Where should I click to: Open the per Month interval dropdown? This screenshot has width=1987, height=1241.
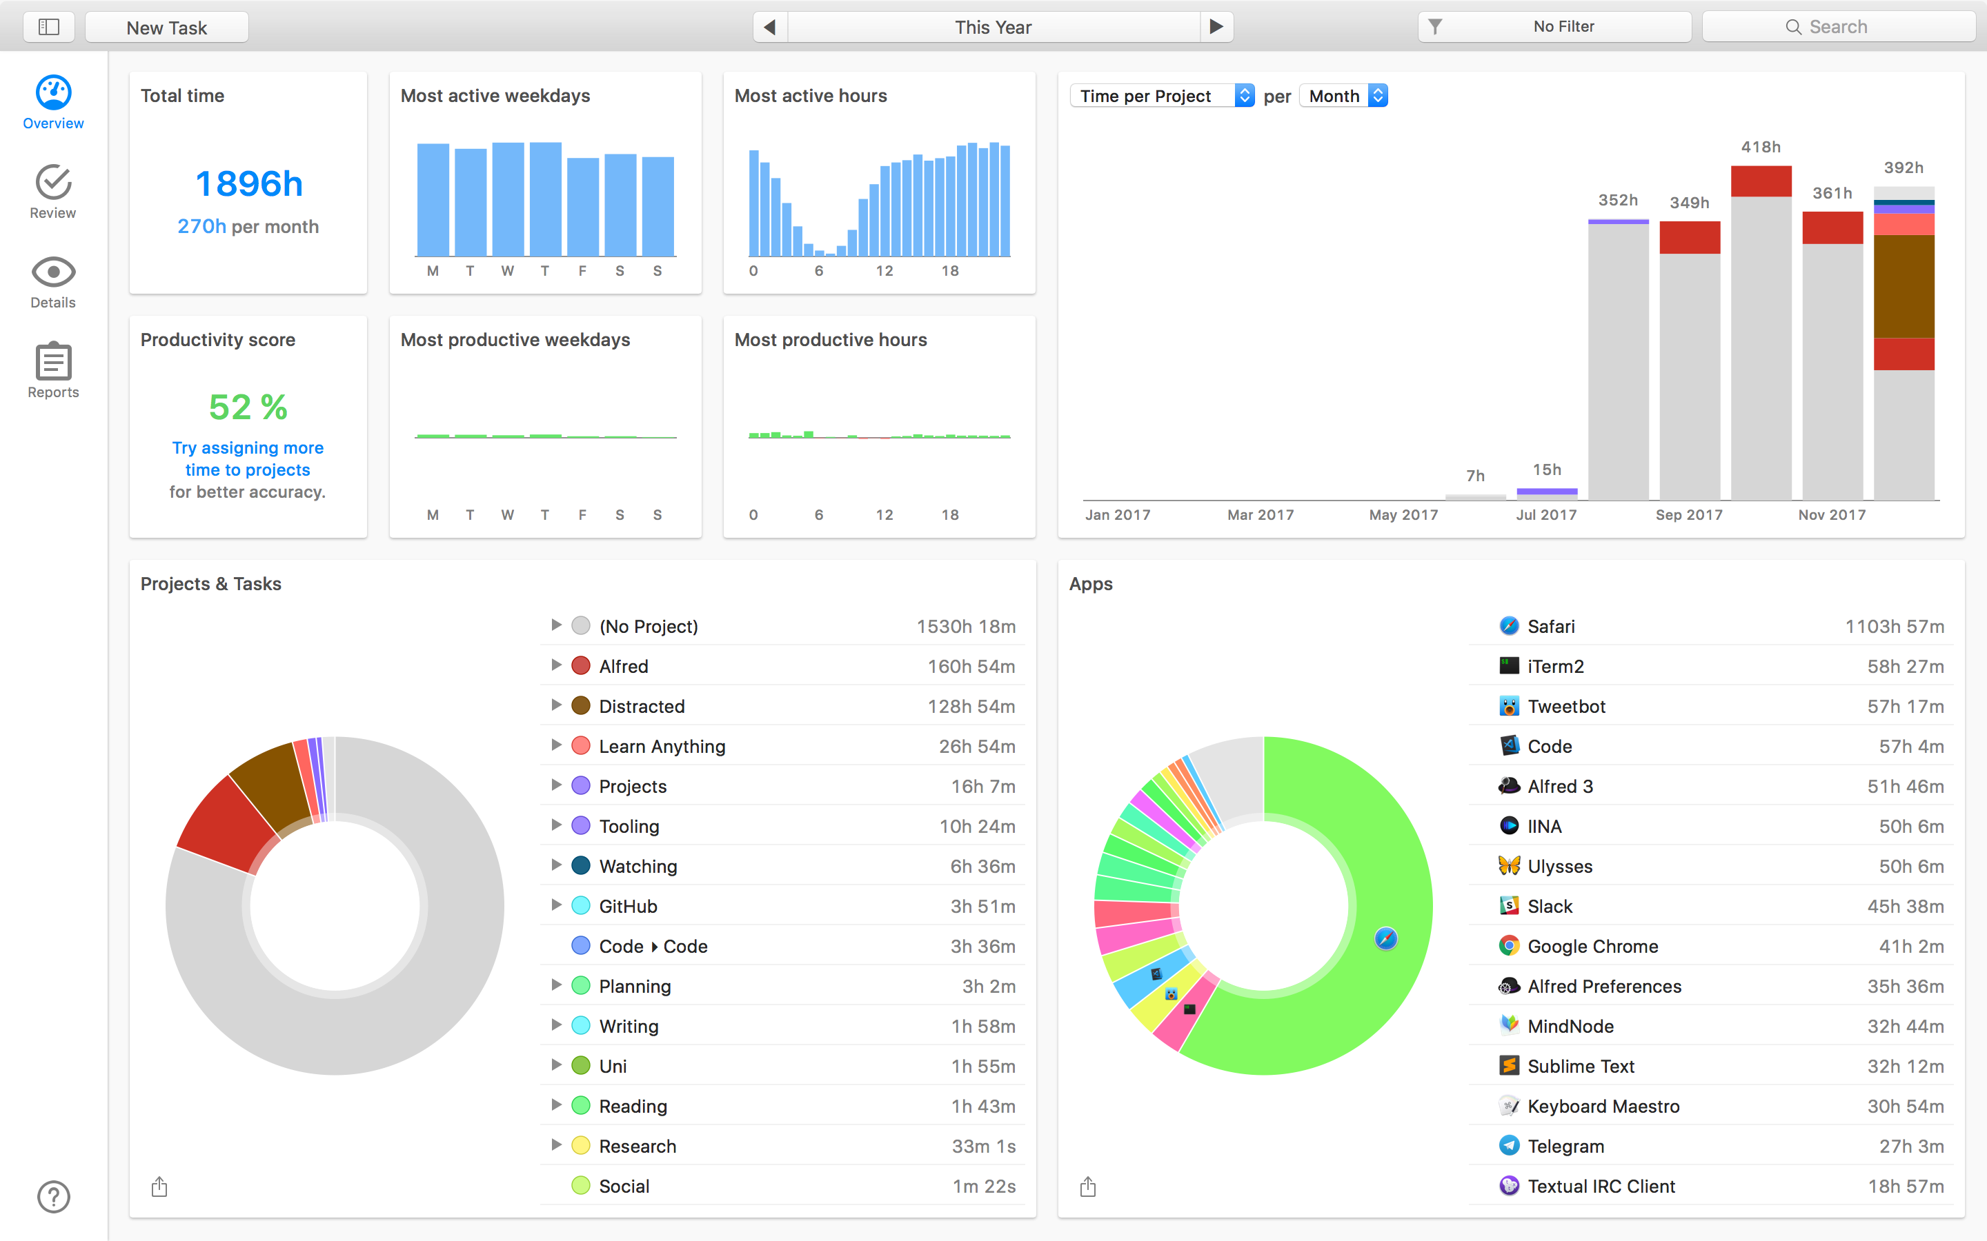pos(1343,96)
